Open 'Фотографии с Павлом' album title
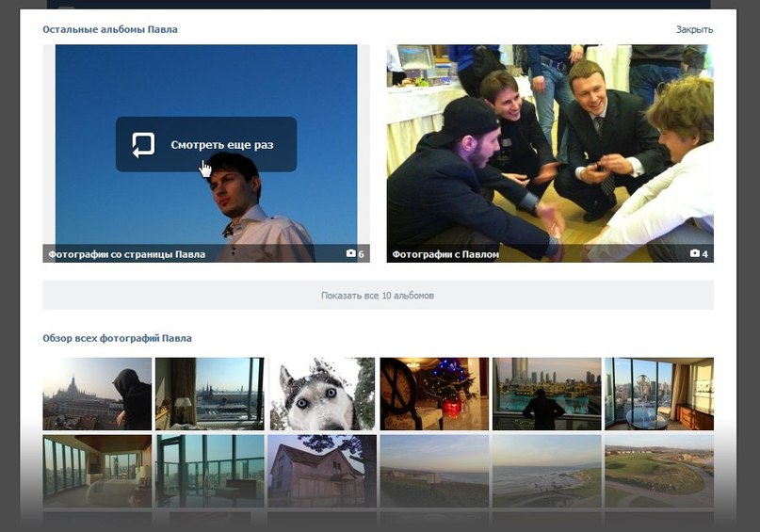This screenshot has height=532, width=760. pyautogui.click(x=445, y=254)
